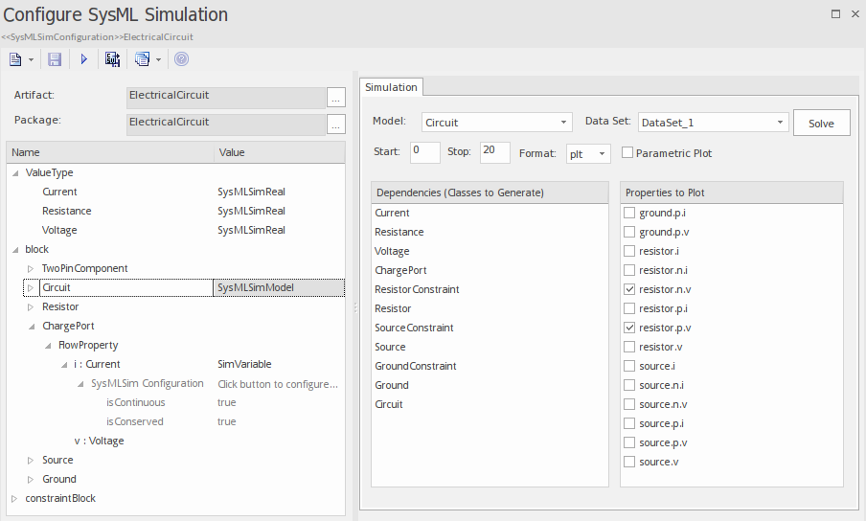866x521 pixels.
Task: Click the Artifact browse ellipsis button
Action: click(x=335, y=97)
